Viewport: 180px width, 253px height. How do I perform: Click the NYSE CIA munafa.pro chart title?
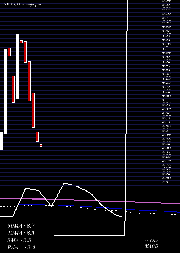[22, 4]
